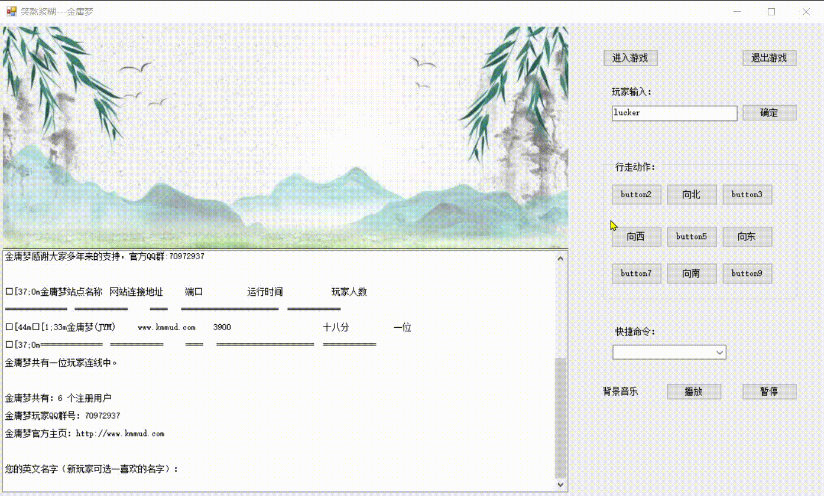Click the line 金庸梦共有一位玩家连线中
Image resolution: width=824 pixels, height=496 pixels.
pyautogui.click(x=61, y=363)
